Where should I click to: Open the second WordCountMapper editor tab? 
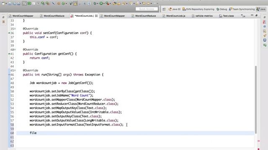pos(113,16)
